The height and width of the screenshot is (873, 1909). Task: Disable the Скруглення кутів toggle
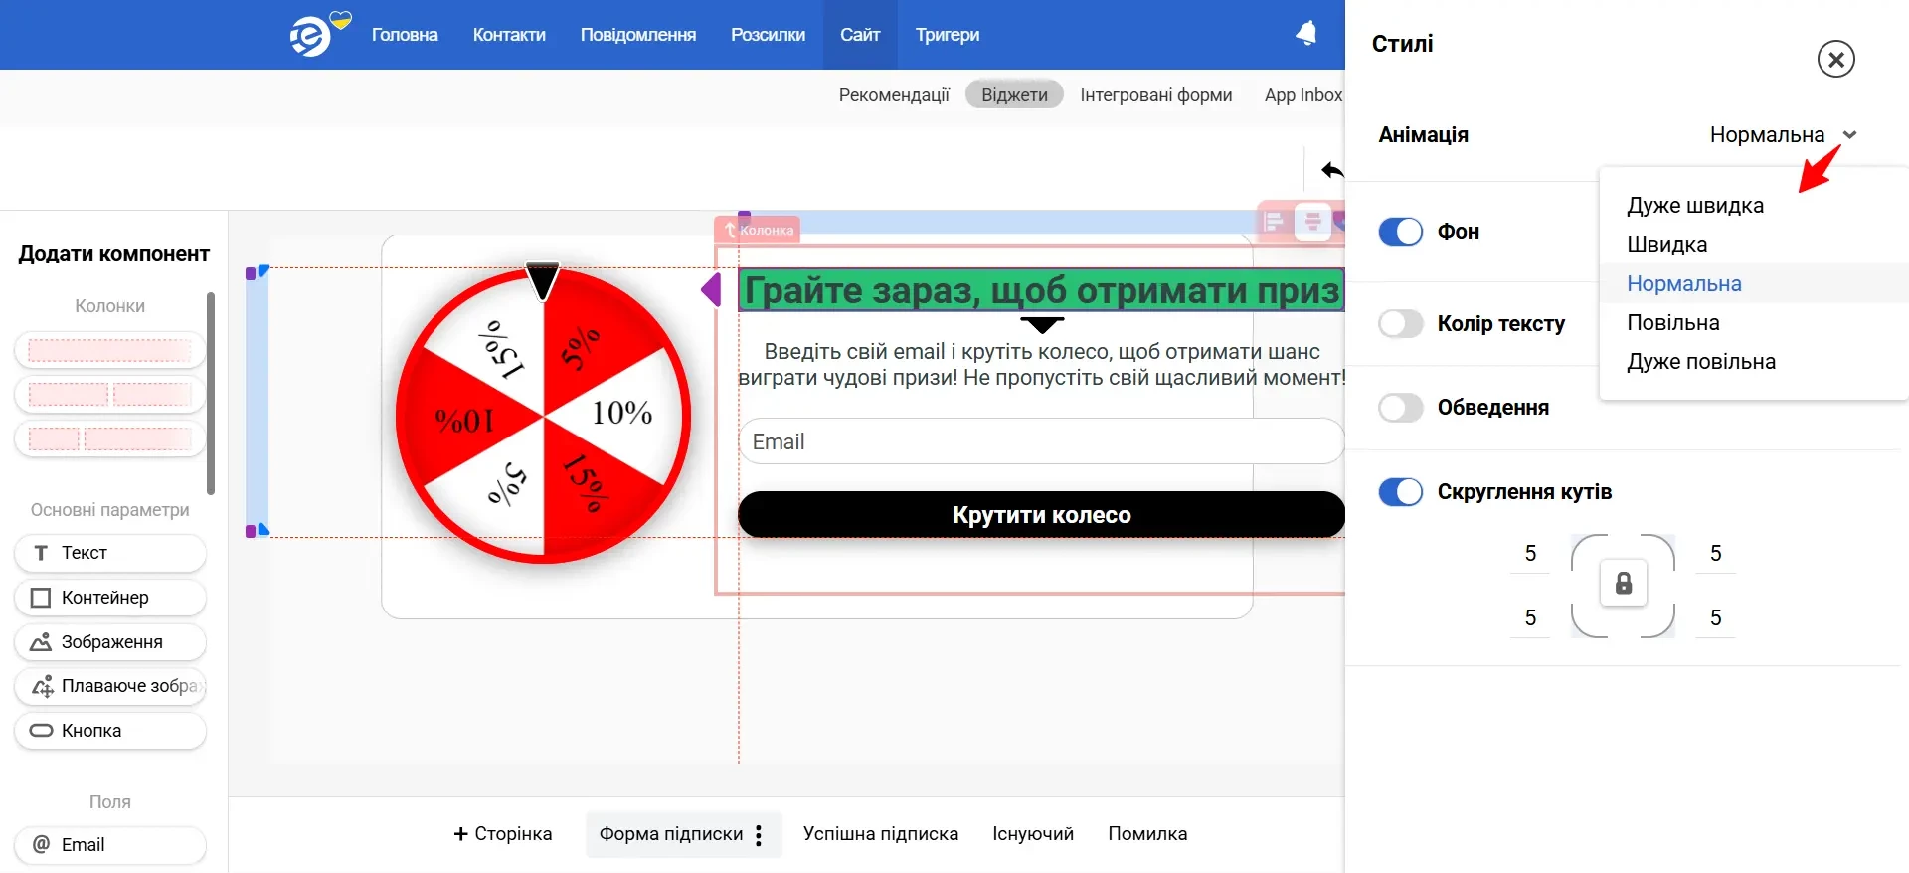tap(1401, 492)
